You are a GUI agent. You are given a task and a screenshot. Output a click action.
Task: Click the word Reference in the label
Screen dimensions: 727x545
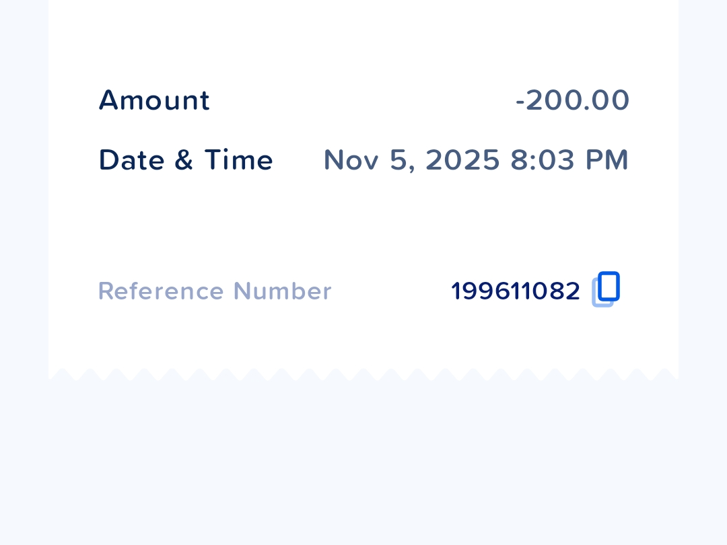pyautogui.click(x=161, y=291)
